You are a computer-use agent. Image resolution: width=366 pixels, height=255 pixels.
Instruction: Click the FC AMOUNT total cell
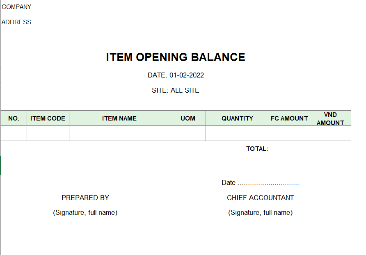(289, 149)
